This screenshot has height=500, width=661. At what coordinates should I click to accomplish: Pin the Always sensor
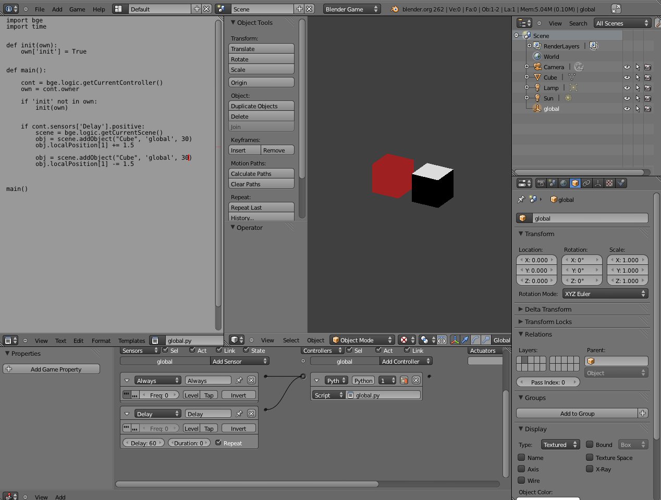tap(239, 380)
